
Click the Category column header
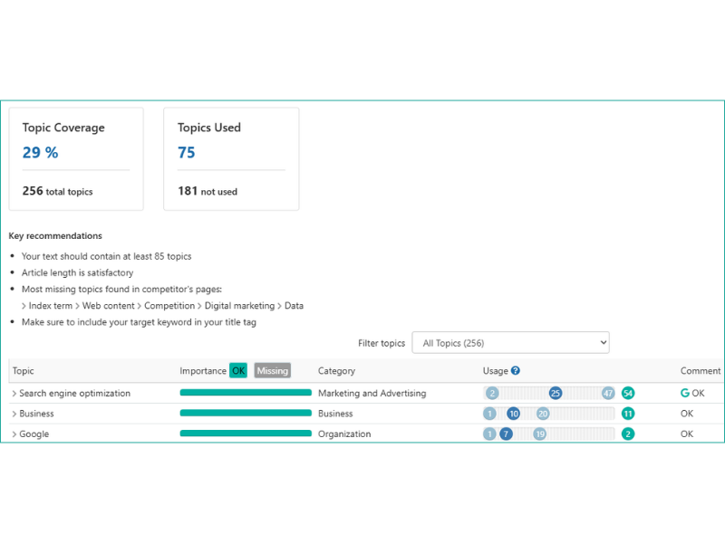tap(336, 371)
